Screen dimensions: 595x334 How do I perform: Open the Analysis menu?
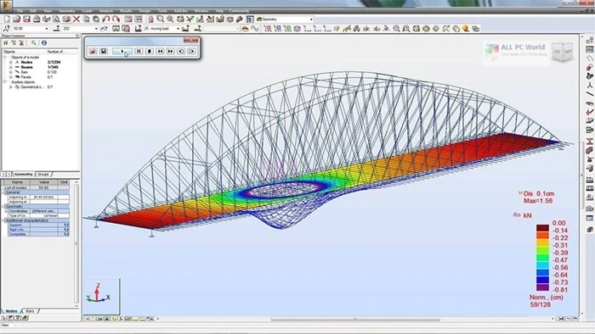106,11
